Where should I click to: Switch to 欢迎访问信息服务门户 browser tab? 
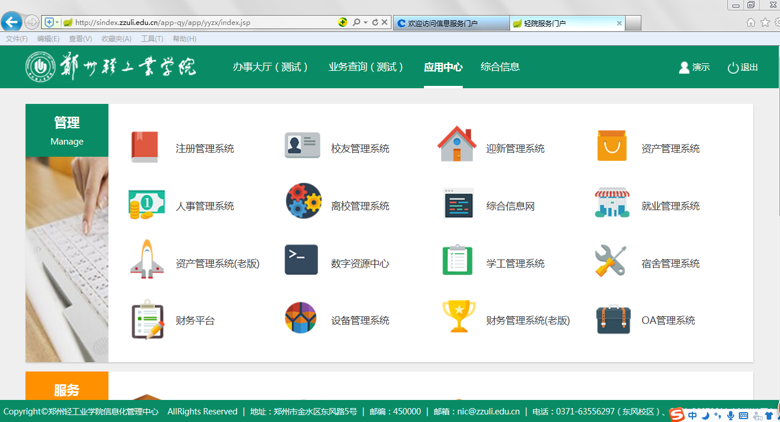(451, 23)
